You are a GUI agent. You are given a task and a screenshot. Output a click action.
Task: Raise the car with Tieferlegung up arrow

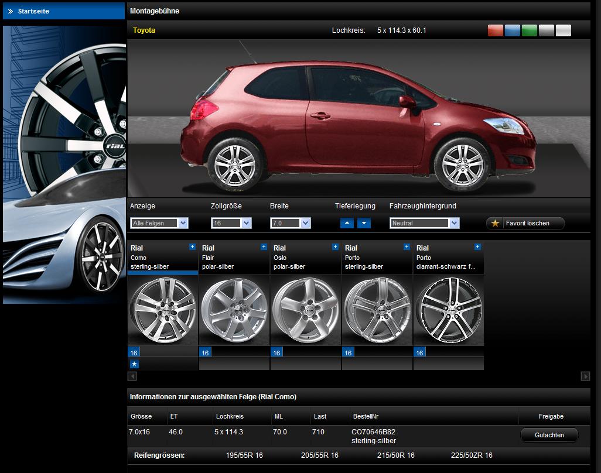pos(347,223)
